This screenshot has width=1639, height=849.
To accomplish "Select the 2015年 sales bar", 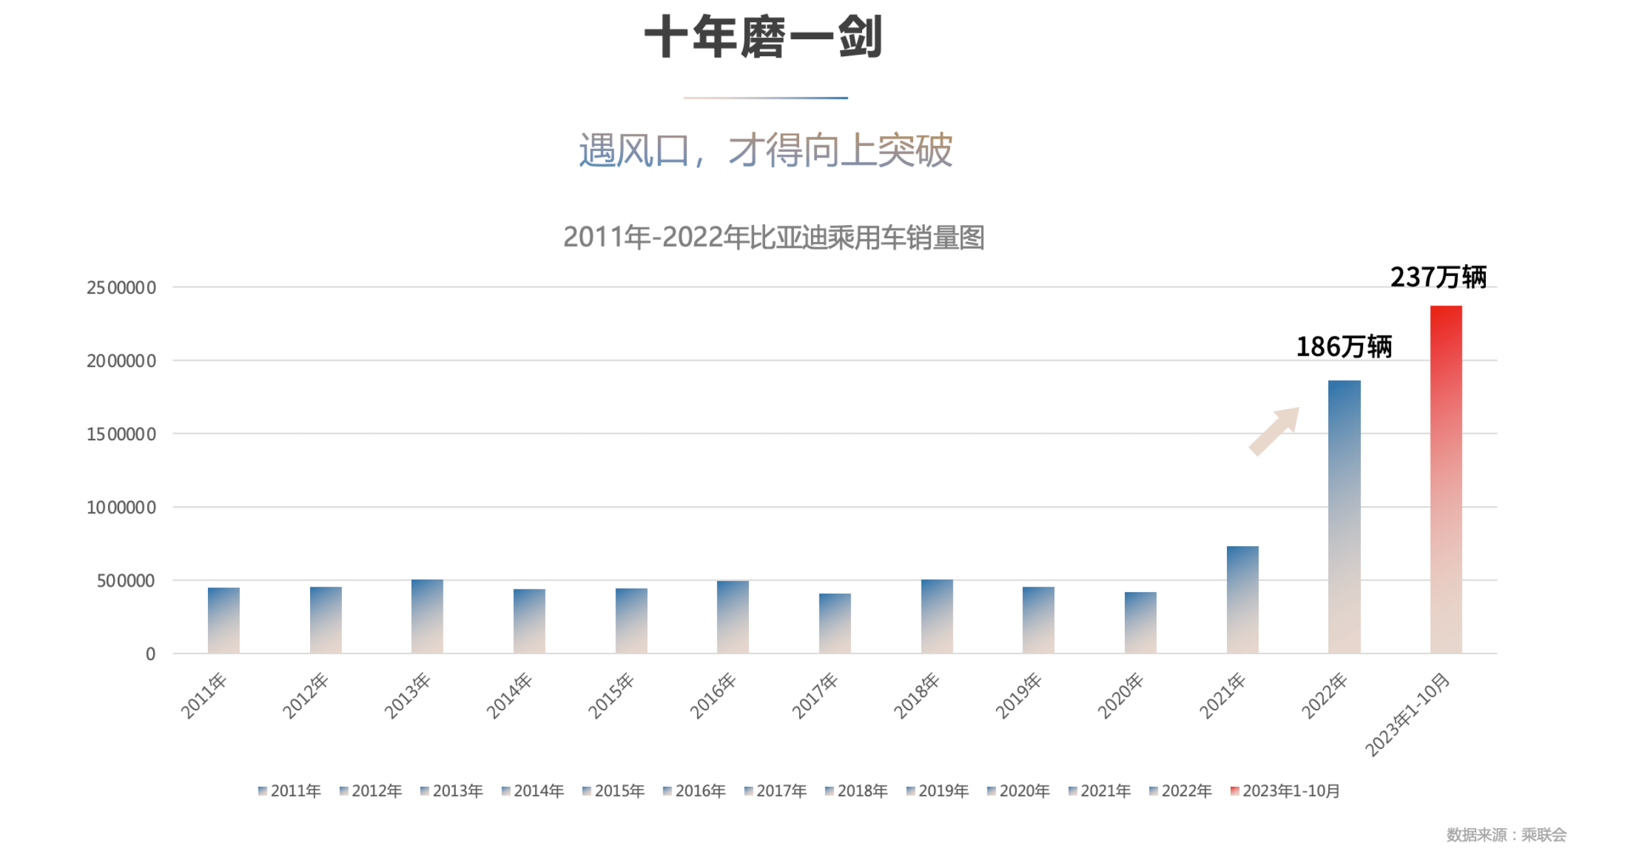I will pyautogui.click(x=631, y=621).
